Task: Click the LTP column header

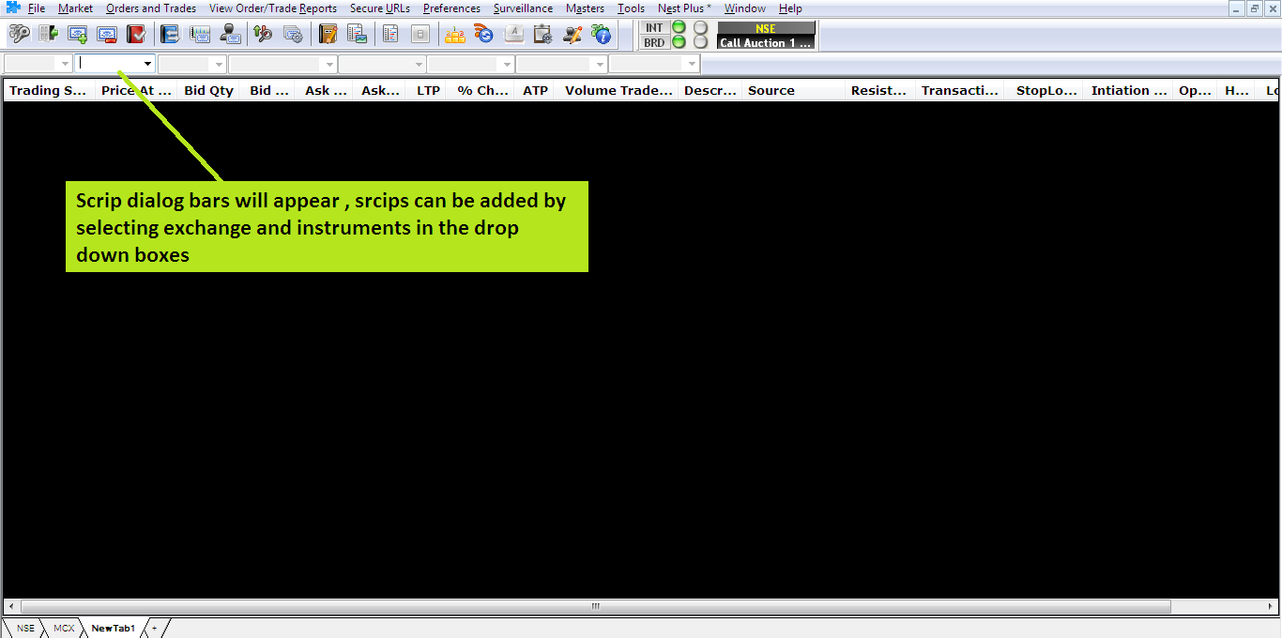Action: pos(428,91)
